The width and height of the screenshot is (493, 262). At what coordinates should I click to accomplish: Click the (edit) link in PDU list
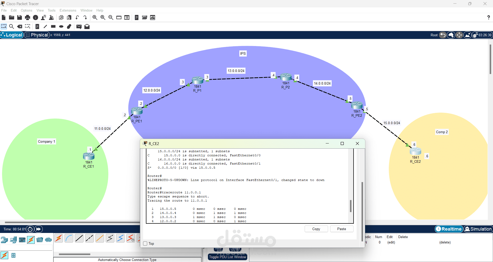click(x=391, y=242)
